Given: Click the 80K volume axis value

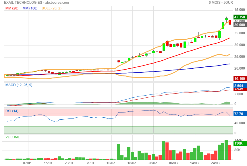Looking at the screenshot, I should point(238,150).
